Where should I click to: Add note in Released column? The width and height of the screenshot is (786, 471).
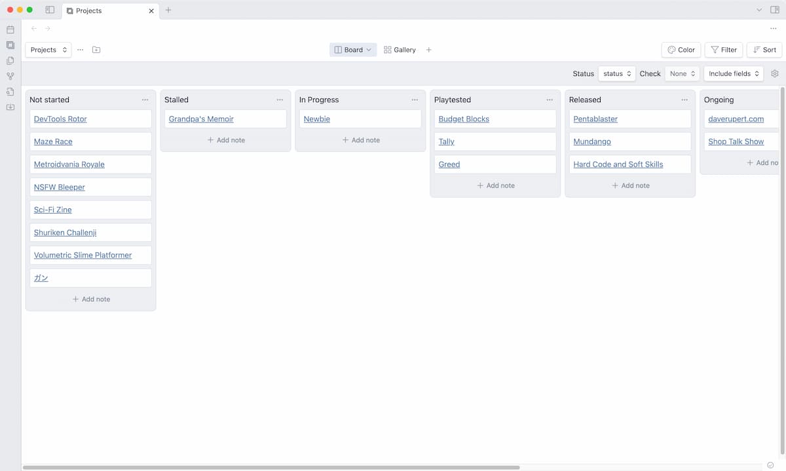point(631,185)
